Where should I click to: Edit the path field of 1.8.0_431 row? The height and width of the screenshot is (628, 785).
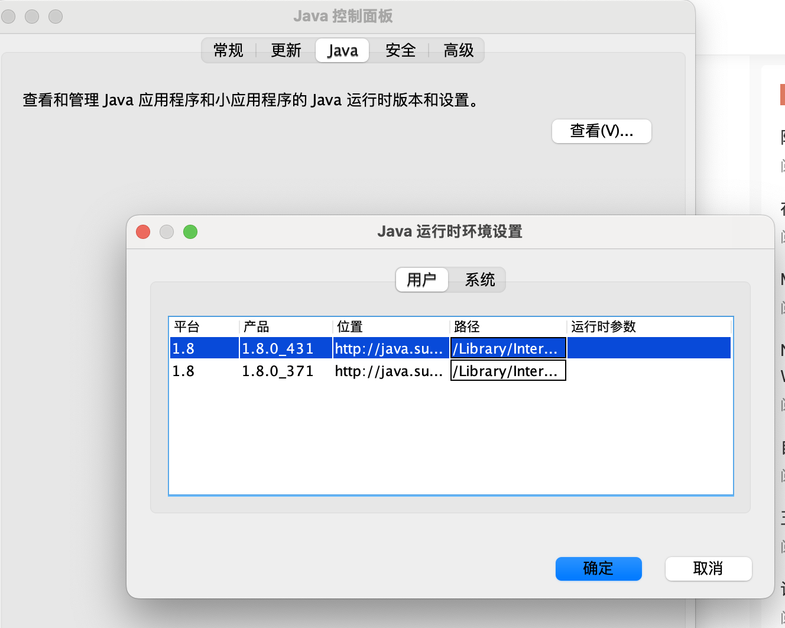tap(508, 348)
